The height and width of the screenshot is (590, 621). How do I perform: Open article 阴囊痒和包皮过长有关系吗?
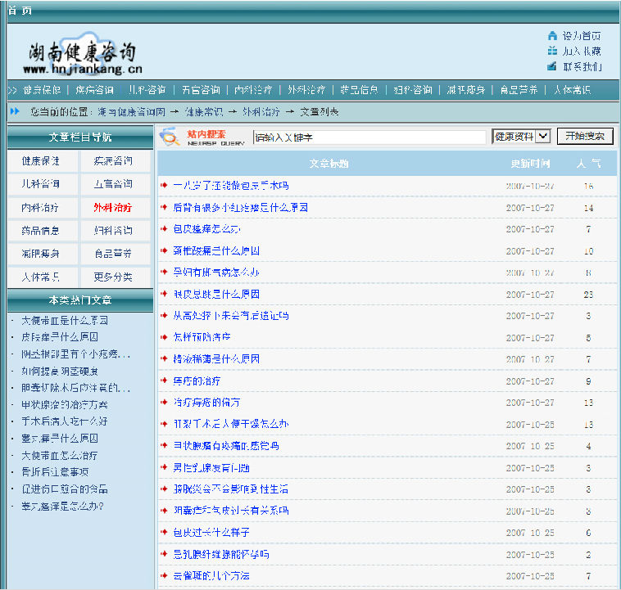click(231, 511)
